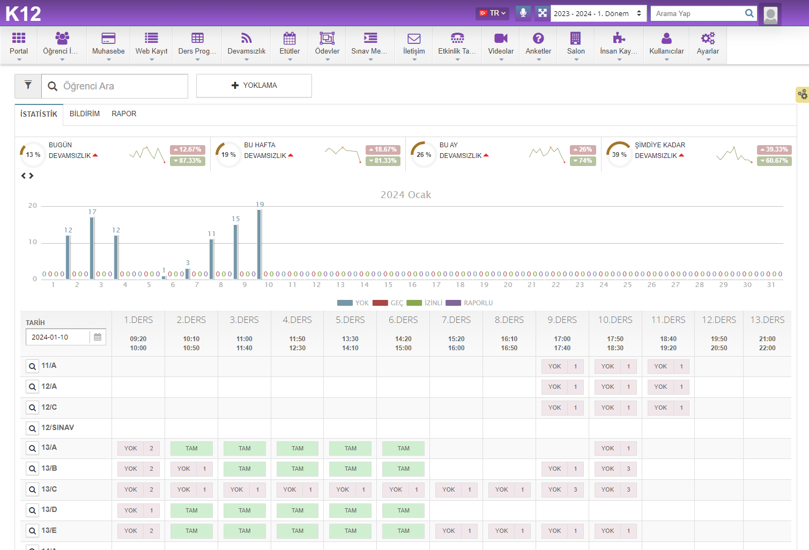Click the microphone icon in header
Image resolution: width=809 pixels, height=550 pixels.
523,13
